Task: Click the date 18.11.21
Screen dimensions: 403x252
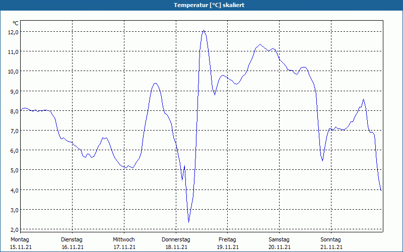Action: [x=176, y=247]
